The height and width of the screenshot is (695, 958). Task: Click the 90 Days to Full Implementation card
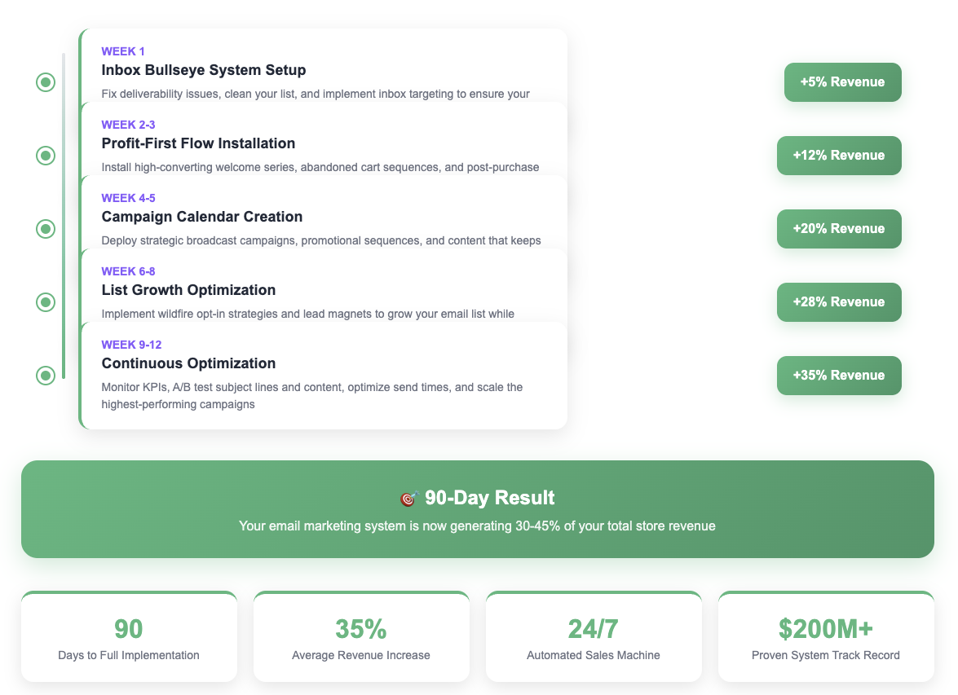[129, 637]
